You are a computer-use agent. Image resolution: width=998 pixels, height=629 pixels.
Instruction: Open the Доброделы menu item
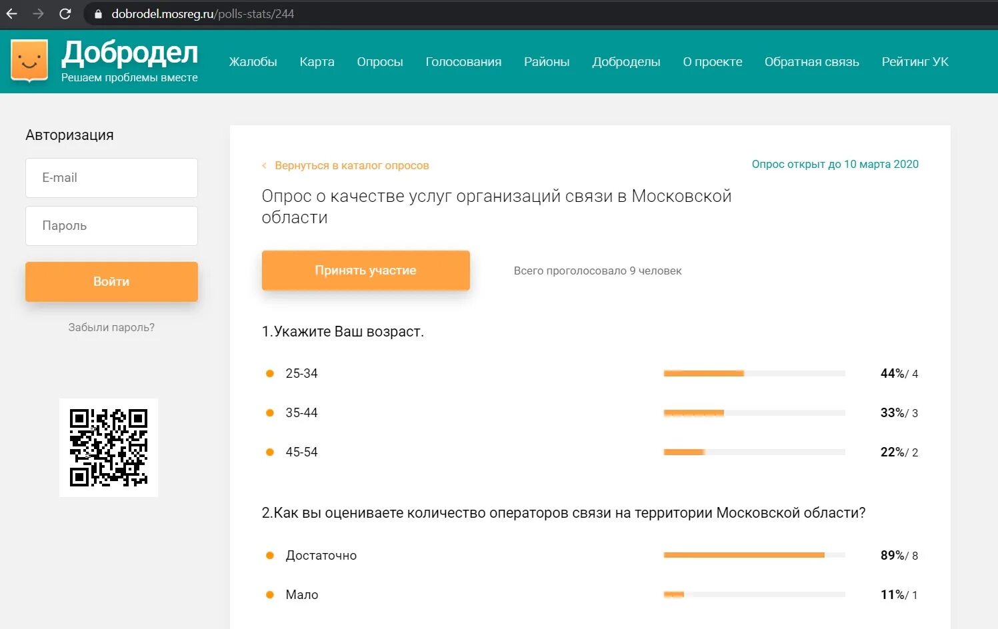click(x=626, y=62)
